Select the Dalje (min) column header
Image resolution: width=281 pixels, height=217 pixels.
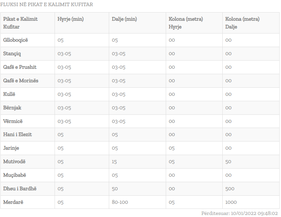(124, 19)
